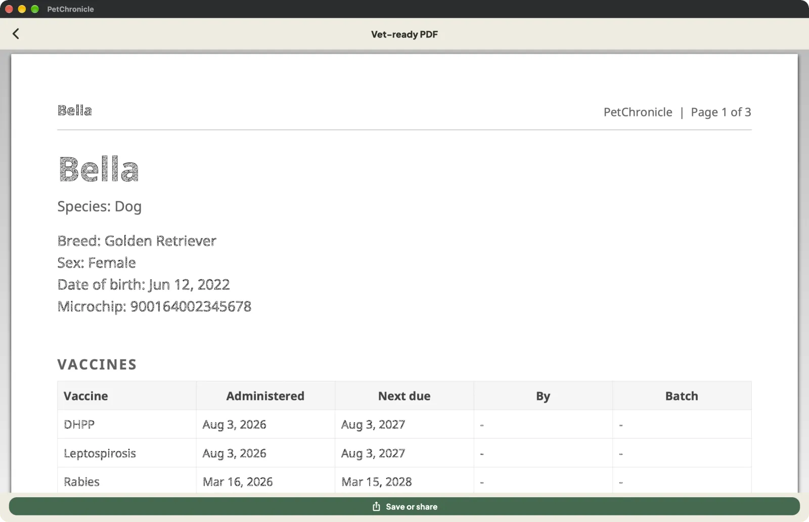
Task: Click the DHPP row By cell
Action: [543, 424]
